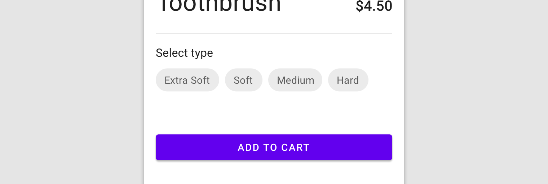Click white card area below the purple button
The width and height of the screenshot is (548, 184).
(x=274, y=172)
